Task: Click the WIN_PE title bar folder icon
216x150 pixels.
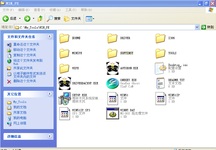Action: 3,3
